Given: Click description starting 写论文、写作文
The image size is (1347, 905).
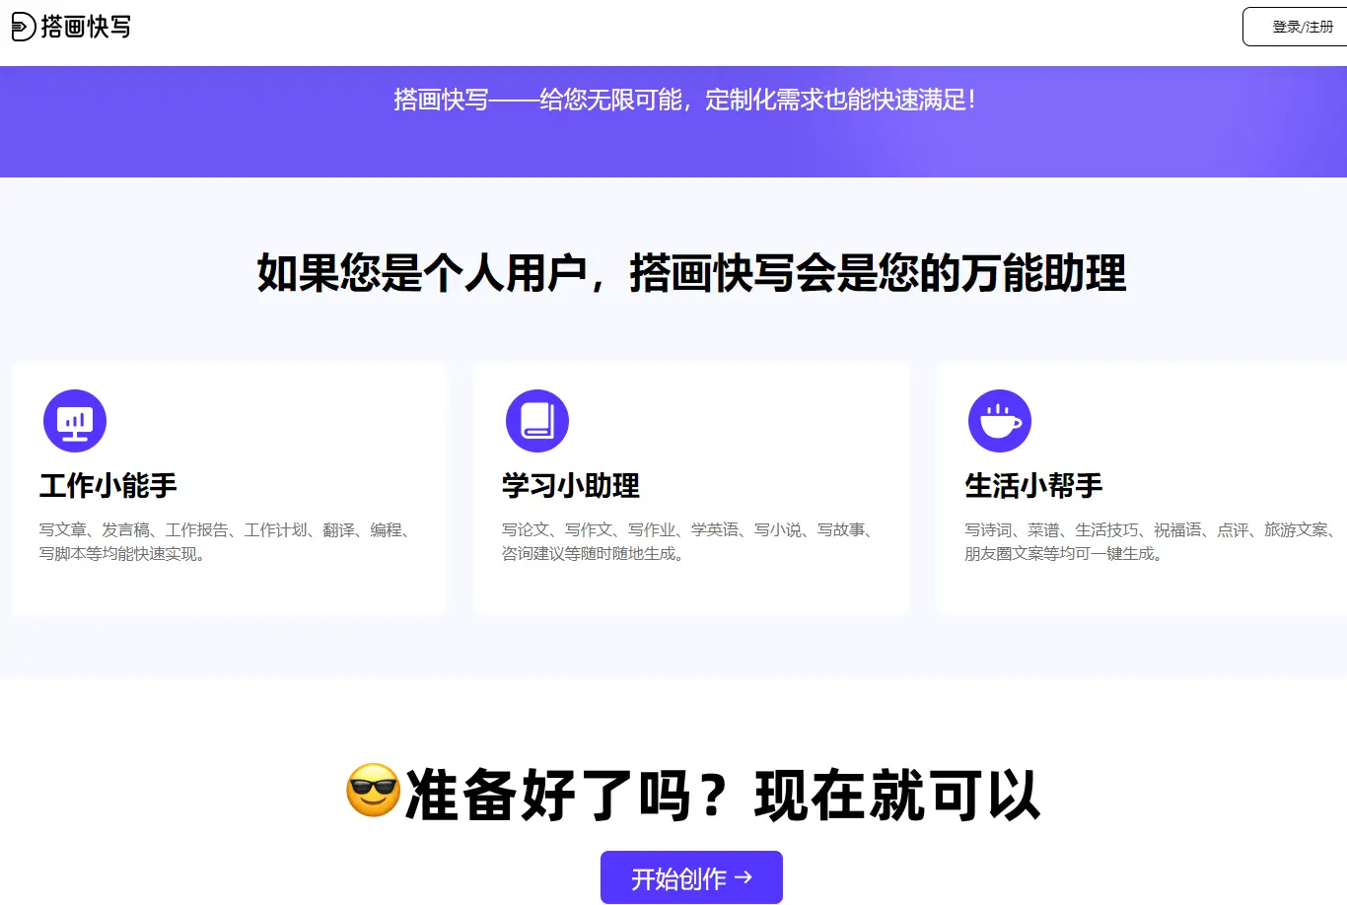Looking at the screenshot, I should pos(689,541).
